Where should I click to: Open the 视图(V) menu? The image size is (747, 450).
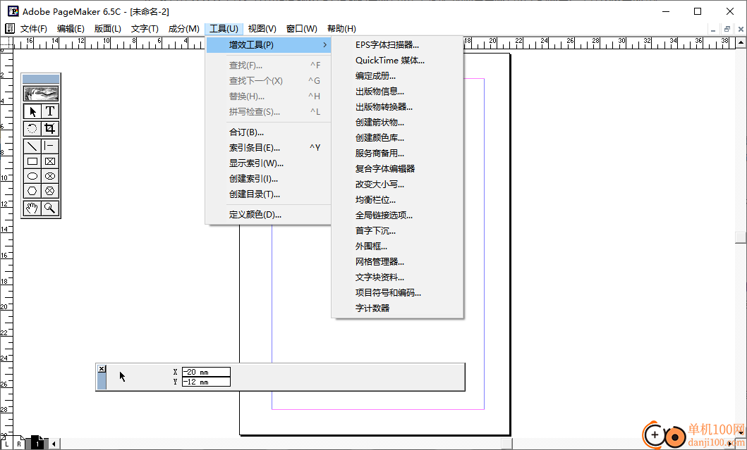point(262,29)
